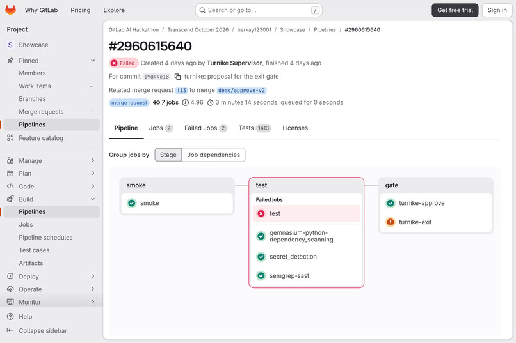Click the Manage people icon

coord(10,160)
